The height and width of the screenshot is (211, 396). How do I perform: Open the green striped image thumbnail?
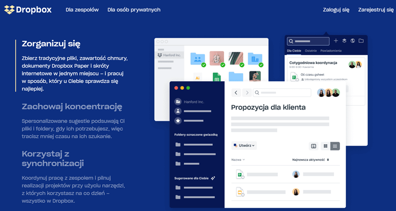click(236, 59)
